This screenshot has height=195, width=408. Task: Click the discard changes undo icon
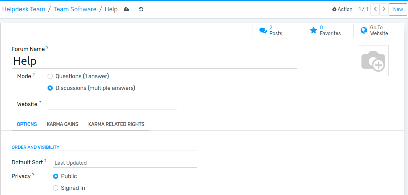pyautogui.click(x=141, y=9)
